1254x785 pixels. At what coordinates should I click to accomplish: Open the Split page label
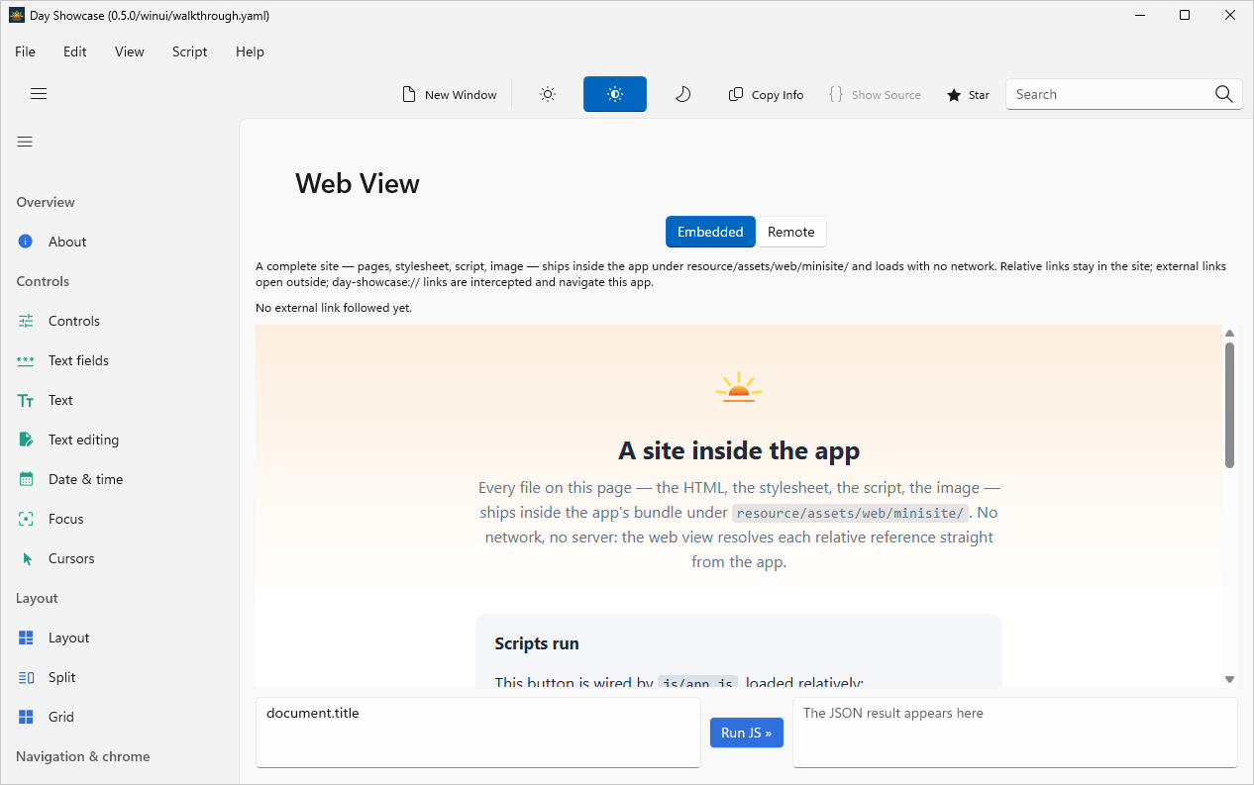pyautogui.click(x=62, y=677)
